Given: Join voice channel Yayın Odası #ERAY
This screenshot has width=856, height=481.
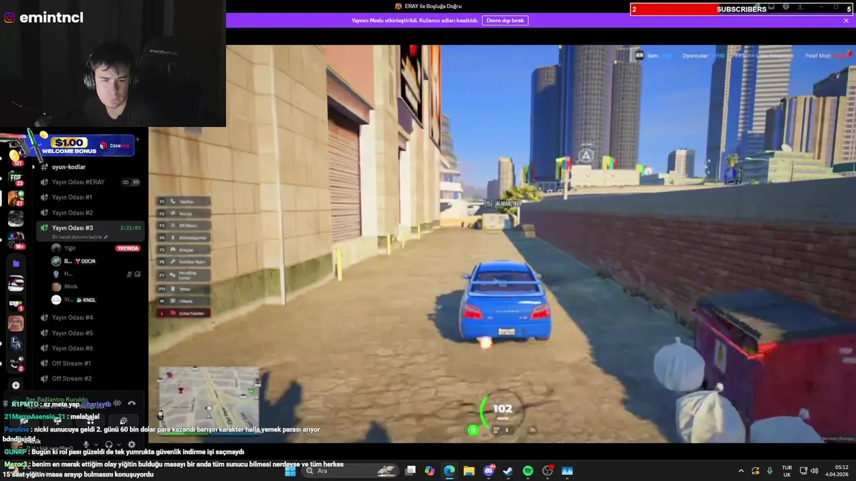Looking at the screenshot, I should point(90,182).
